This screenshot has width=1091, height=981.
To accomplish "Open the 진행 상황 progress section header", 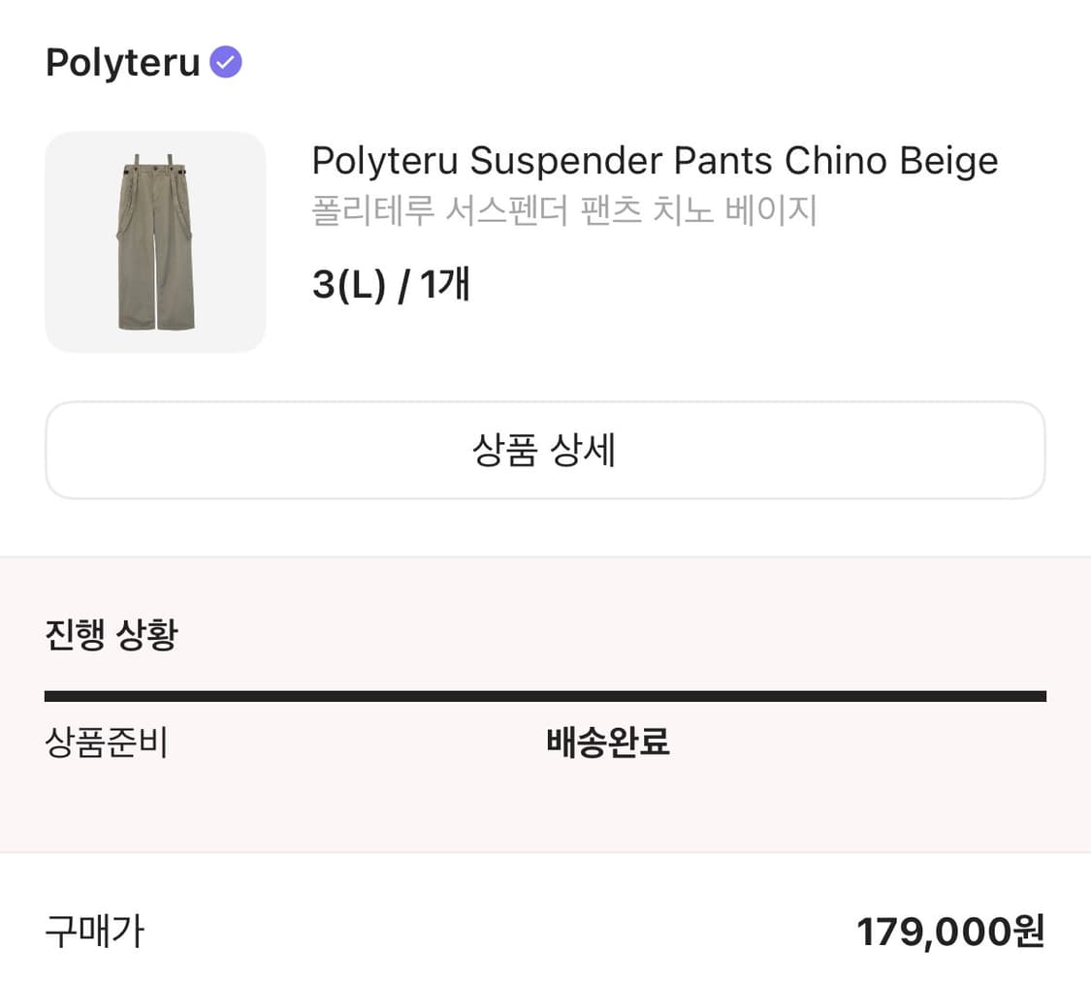I will point(110,634).
